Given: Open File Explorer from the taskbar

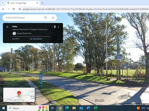Looking at the screenshot, I should [74, 108].
